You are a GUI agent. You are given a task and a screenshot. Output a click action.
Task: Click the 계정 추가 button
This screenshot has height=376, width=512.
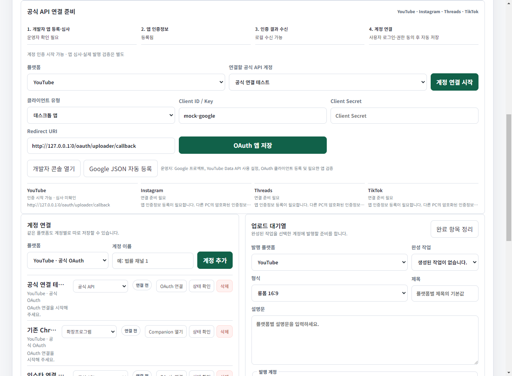click(215, 260)
